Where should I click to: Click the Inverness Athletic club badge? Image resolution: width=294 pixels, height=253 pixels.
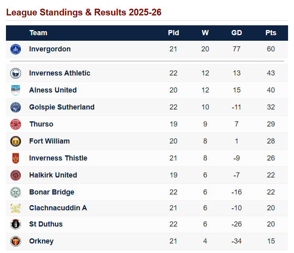pyautogui.click(x=15, y=73)
